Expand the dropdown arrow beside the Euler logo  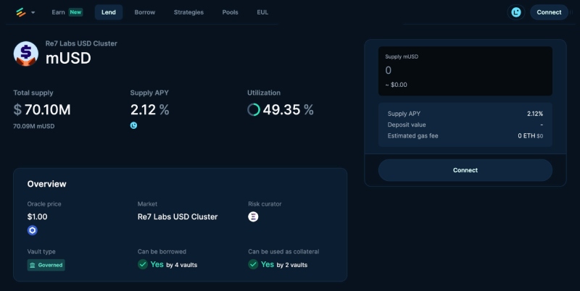point(33,13)
